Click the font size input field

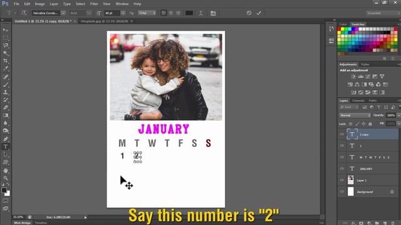coord(112,13)
